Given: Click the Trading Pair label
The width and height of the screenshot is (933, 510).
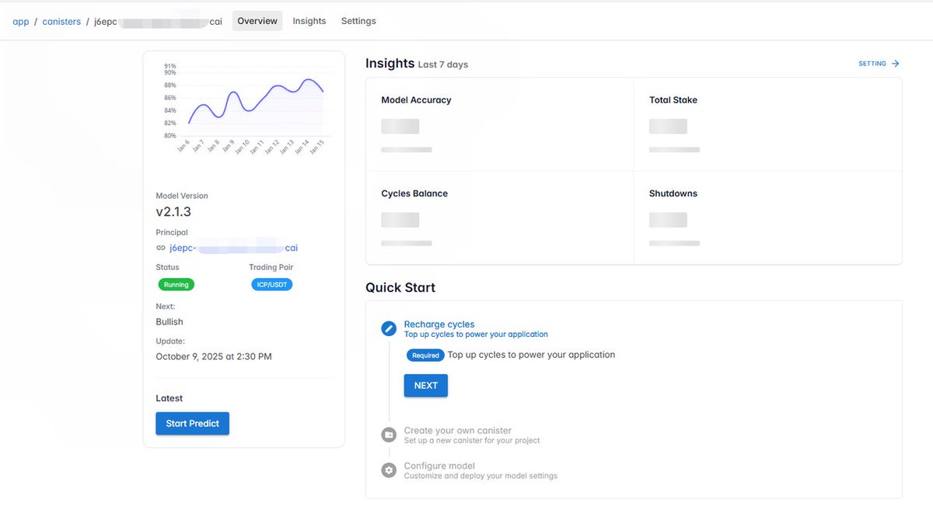Looking at the screenshot, I should coord(271,267).
